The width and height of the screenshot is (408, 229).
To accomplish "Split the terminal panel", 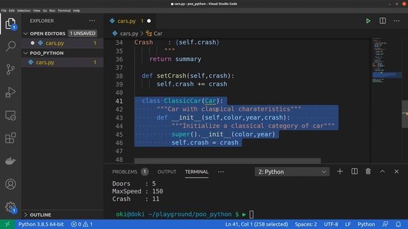I will 354,171.
